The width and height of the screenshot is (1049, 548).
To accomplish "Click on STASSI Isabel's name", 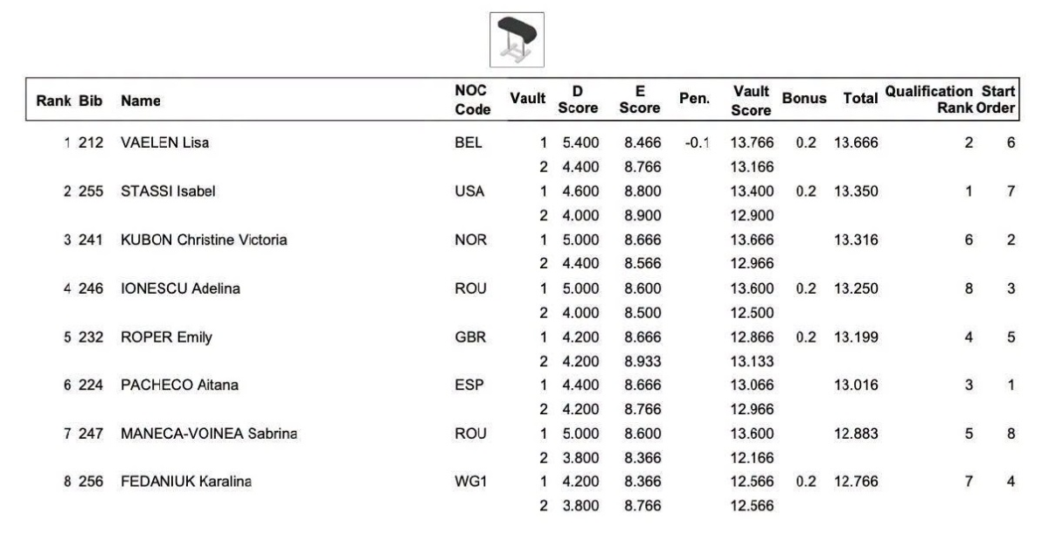I will coord(166,191).
